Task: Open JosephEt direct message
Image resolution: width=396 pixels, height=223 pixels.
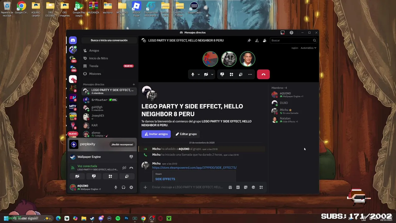Action: pyautogui.click(x=109, y=117)
